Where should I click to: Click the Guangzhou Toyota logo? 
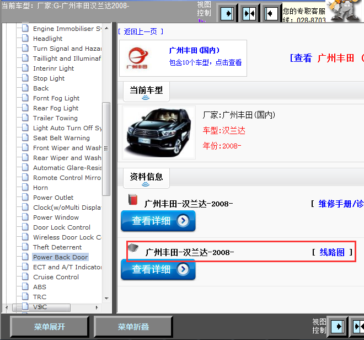tap(138, 58)
